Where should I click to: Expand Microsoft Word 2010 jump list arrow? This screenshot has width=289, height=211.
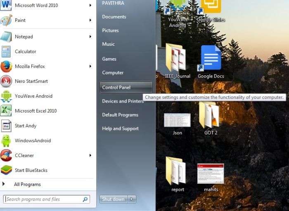(x=90, y=5)
